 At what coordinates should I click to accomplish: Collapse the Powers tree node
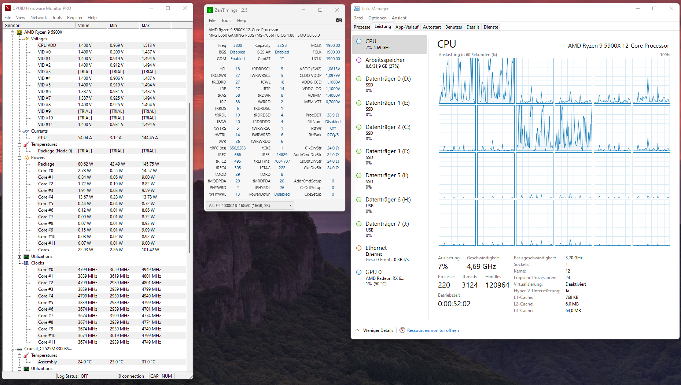click(x=20, y=158)
